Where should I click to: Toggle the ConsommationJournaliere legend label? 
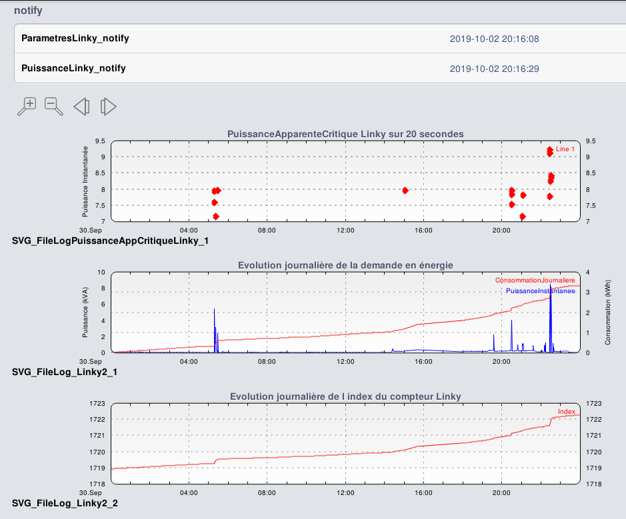(535, 281)
